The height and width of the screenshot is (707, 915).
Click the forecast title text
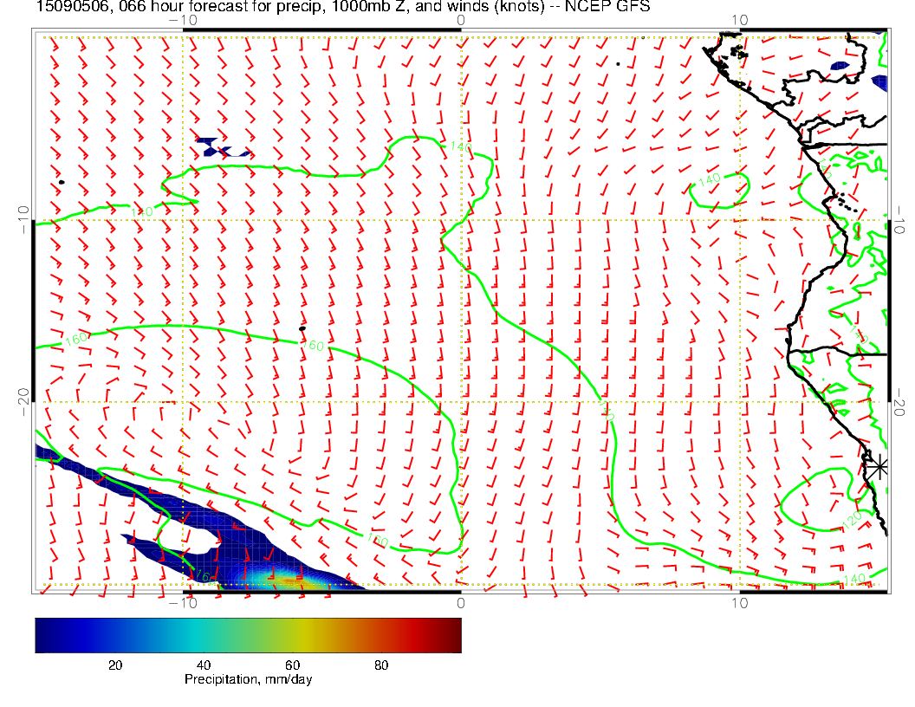(x=343, y=6)
